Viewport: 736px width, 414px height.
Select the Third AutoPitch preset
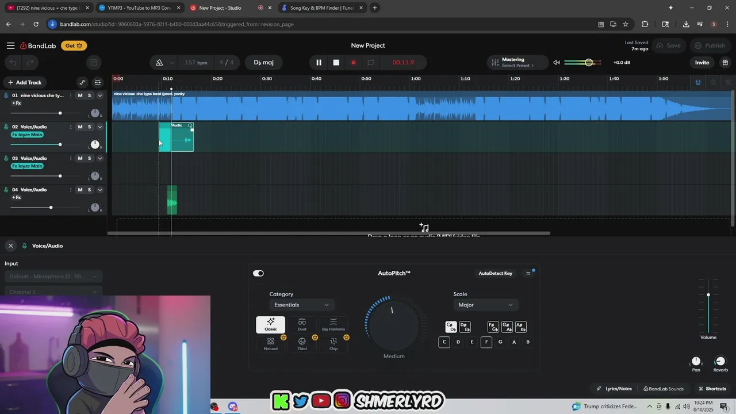pos(302,344)
